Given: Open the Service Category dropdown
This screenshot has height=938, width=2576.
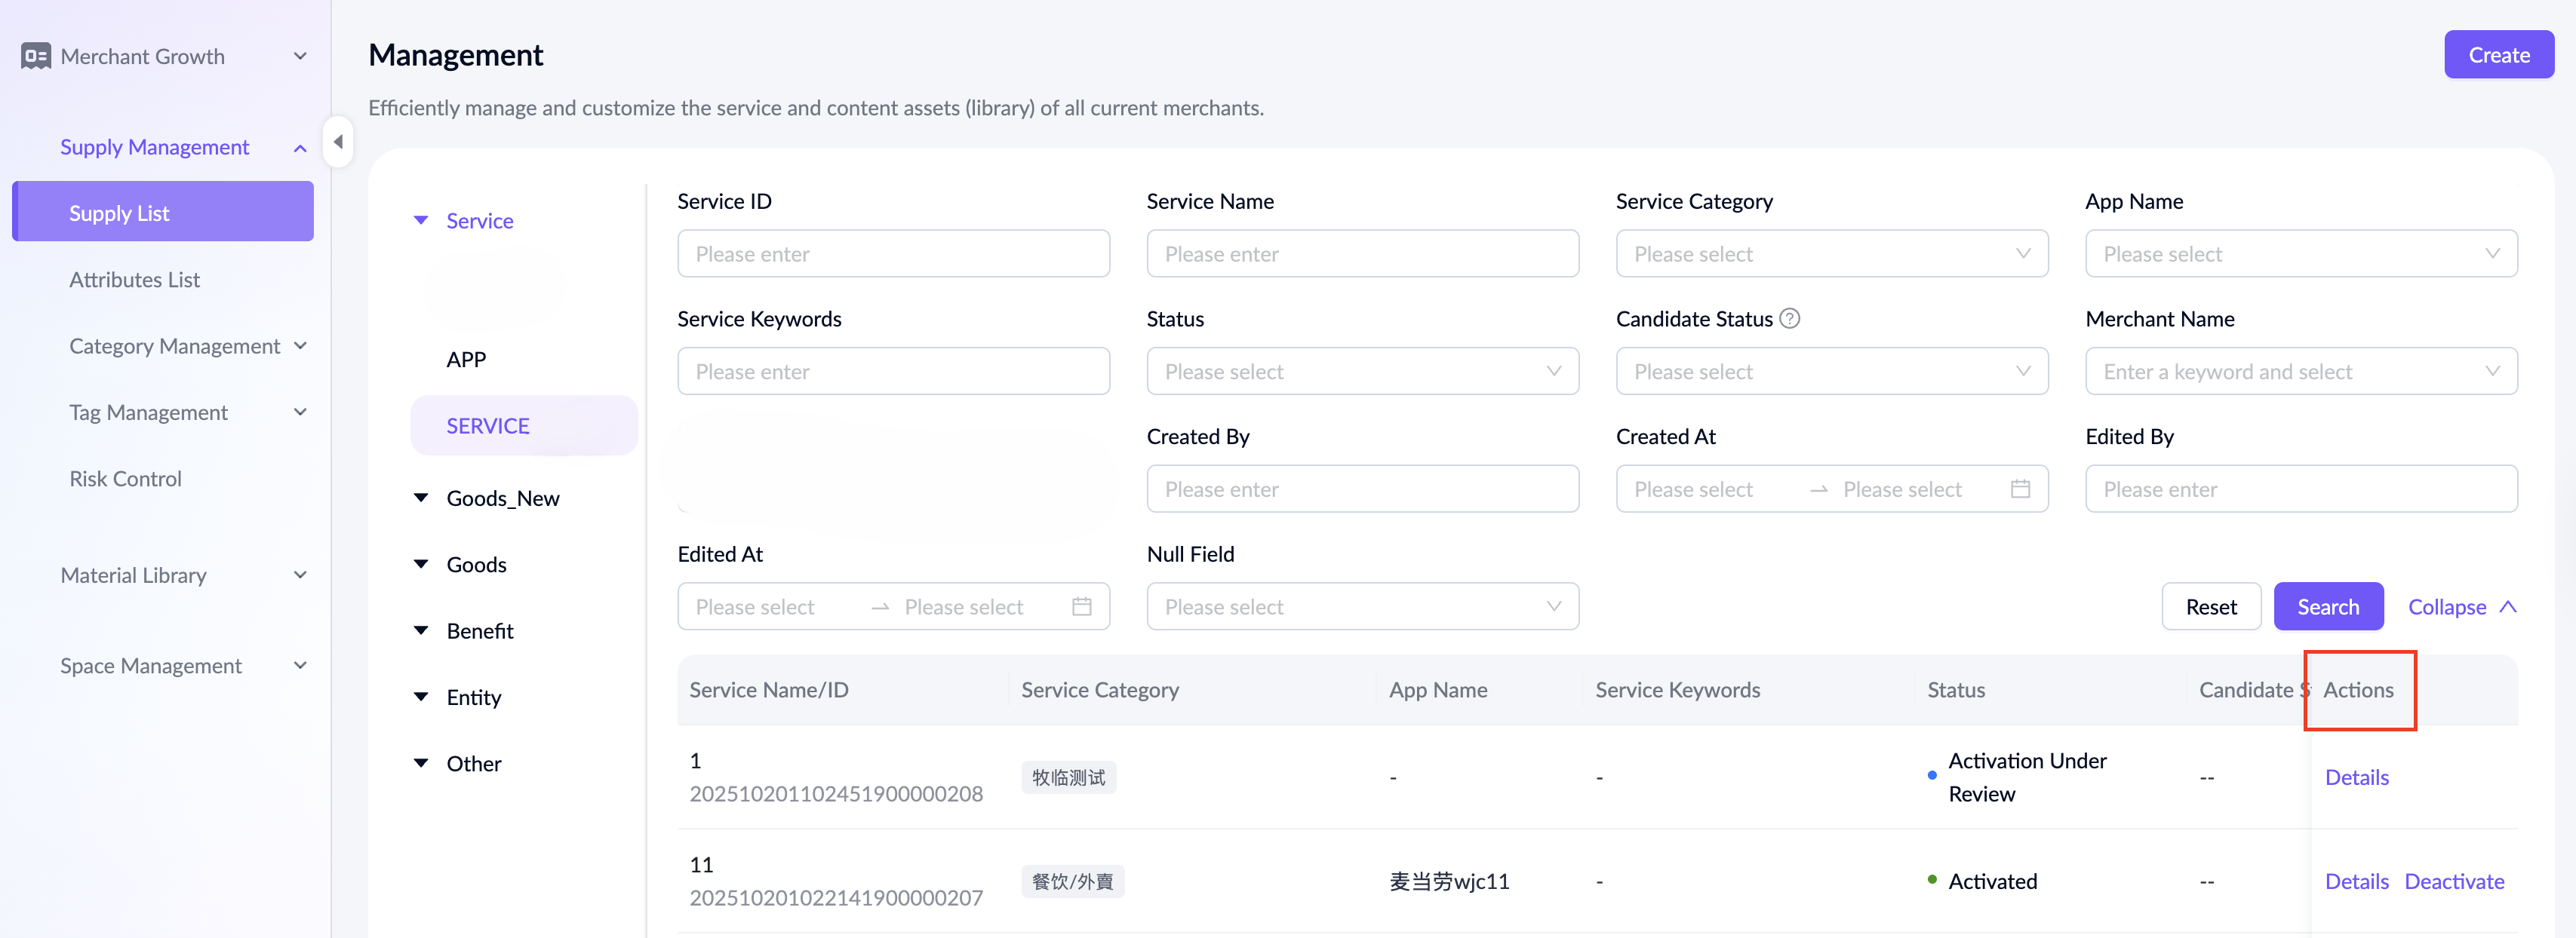Looking at the screenshot, I should click(x=1831, y=254).
